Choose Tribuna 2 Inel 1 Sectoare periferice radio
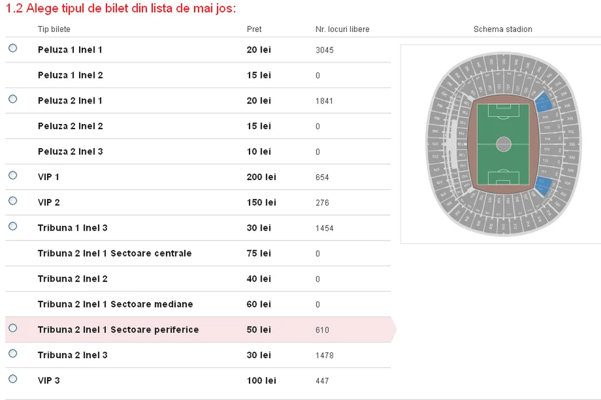 coord(13,329)
